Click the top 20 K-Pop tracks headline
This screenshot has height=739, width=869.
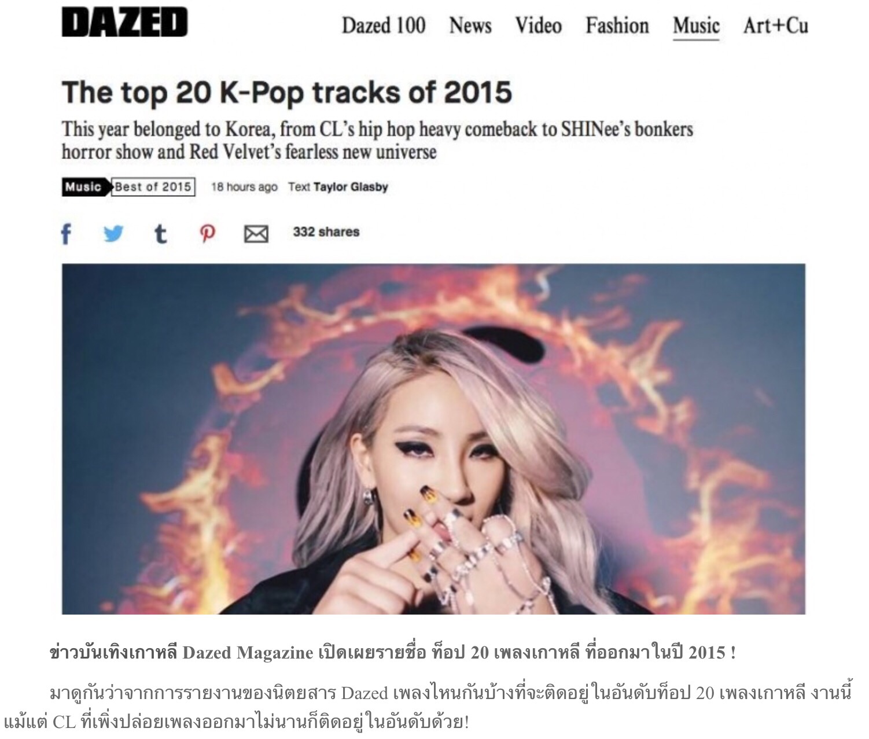tap(287, 93)
